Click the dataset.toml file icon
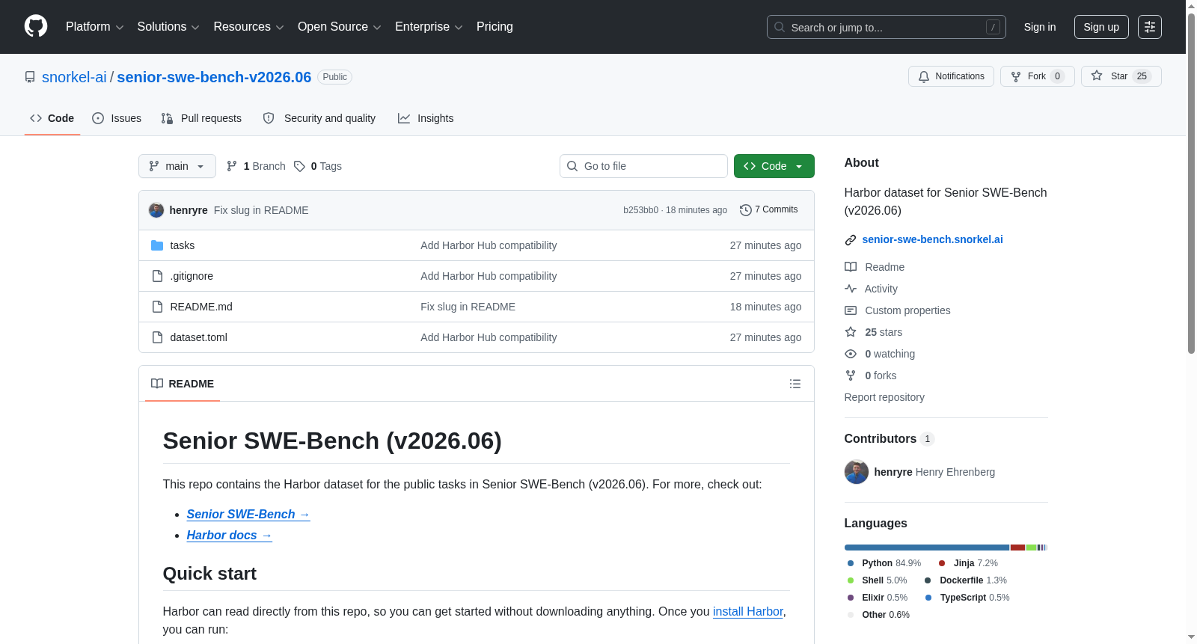The image size is (1197, 644). (x=157, y=337)
